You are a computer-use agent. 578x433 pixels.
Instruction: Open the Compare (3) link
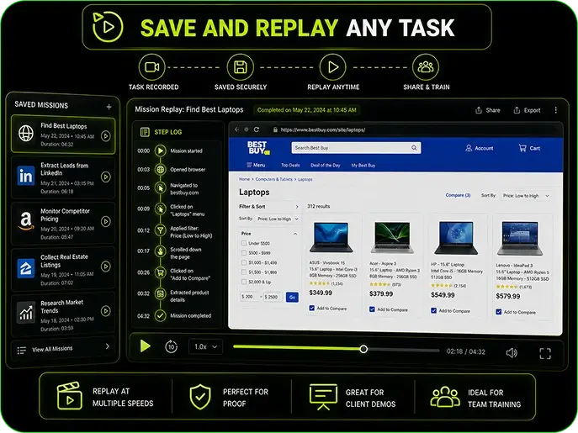click(x=458, y=195)
